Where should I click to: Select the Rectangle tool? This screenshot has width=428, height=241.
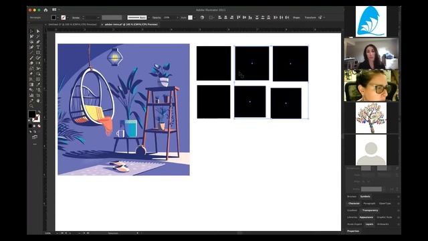[x=38, y=52]
